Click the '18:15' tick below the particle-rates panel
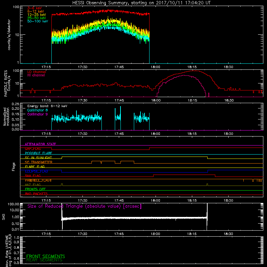 pos(192,100)
